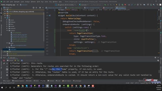Viewport: 162px width, 91px height.
Task: Click the up arrow in Run console
Action: tap(7, 63)
